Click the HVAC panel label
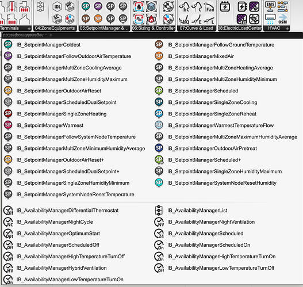Image resolution: width=303 pixels, height=287 pixels. pos(274,28)
